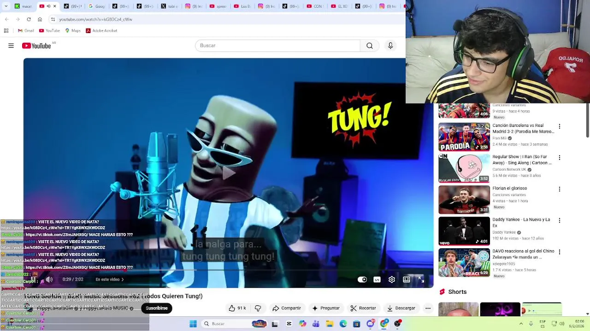Click the Descargar button

[x=401, y=308]
